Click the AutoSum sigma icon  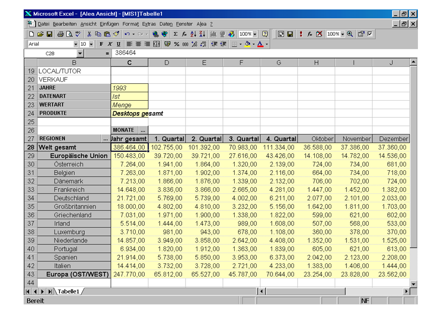176,34
